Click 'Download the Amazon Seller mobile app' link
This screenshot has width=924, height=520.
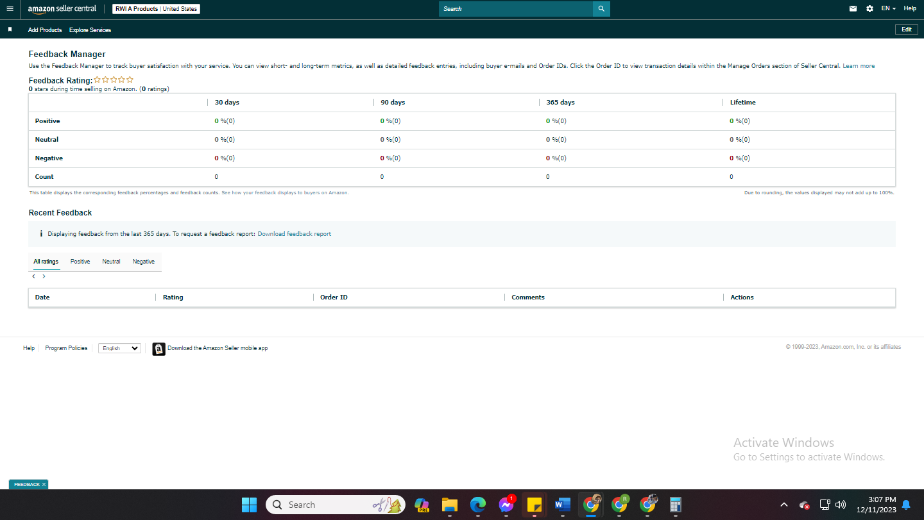pyautogui.click(x=218, y=348)
